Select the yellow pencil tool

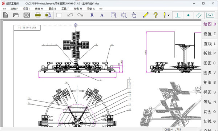tap(146, 15)
